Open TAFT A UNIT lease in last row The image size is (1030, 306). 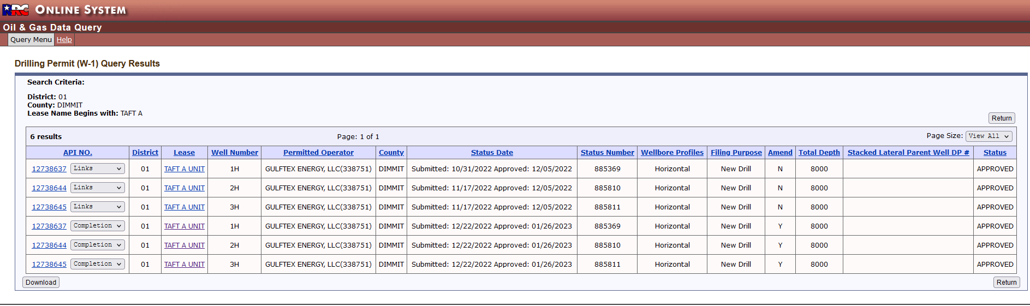[184, 265]
